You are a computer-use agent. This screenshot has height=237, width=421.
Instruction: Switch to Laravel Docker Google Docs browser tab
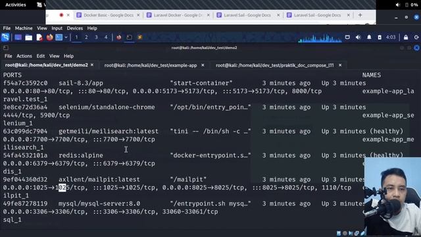tap(178, 15)
